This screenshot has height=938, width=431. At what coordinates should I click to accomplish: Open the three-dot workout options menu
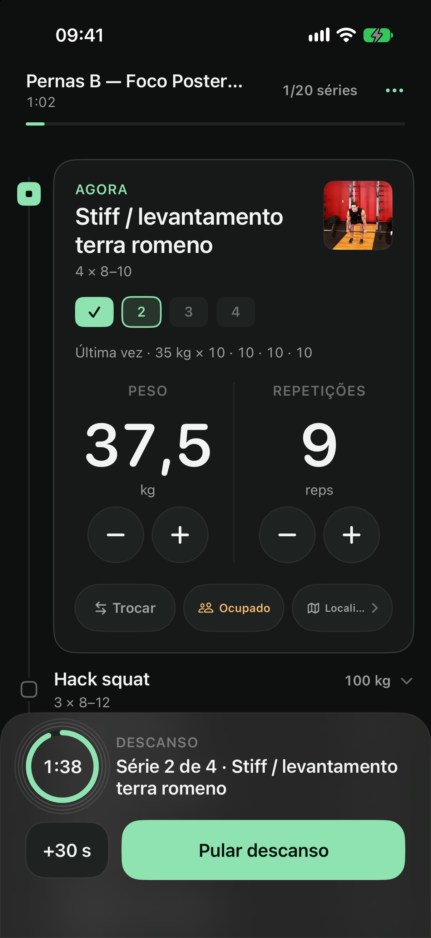394,90
